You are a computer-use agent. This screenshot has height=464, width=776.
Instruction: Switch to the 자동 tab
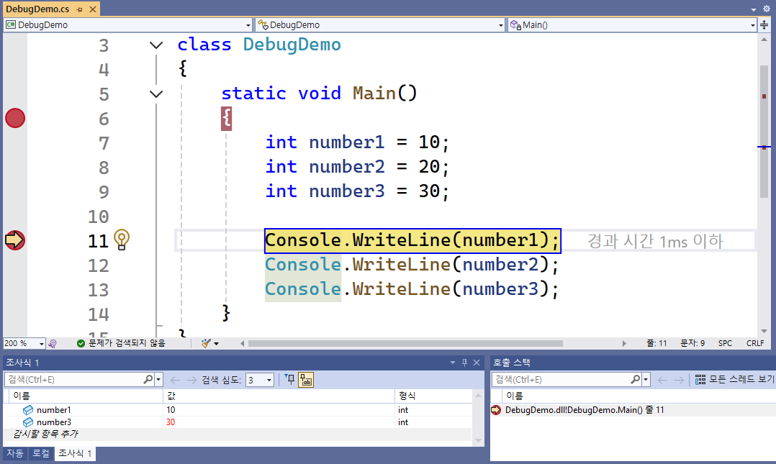[x=14, y=454]
